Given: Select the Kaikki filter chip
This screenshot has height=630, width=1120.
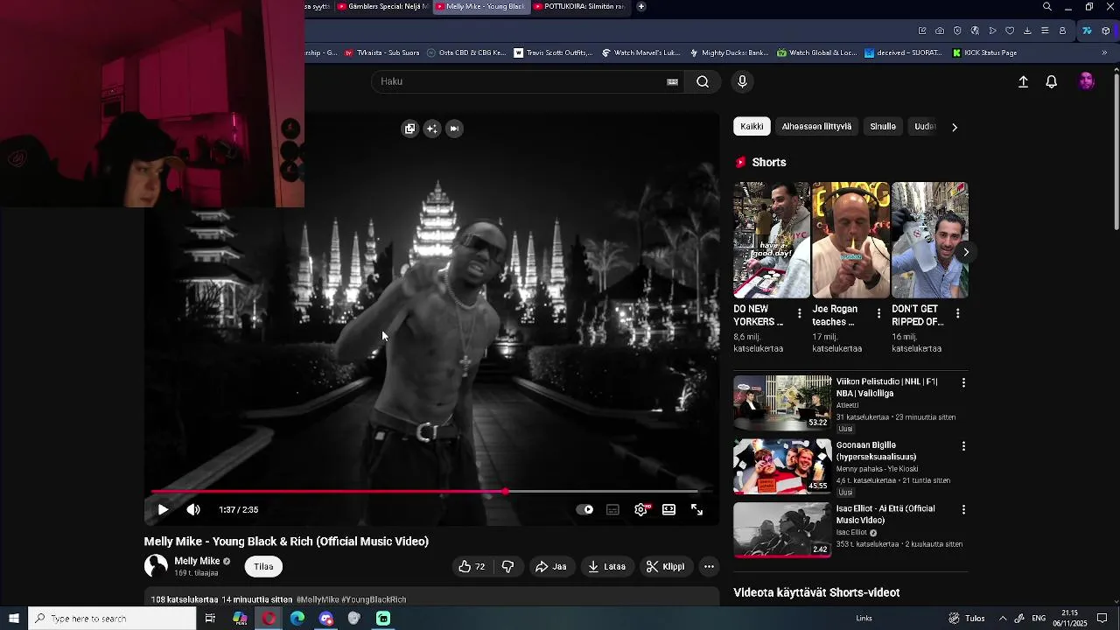Looking at the screenshot, I should (x=752, y=127).
